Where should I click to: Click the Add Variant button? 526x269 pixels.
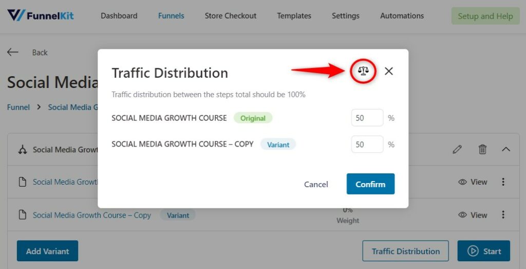[x=47, y=251]
